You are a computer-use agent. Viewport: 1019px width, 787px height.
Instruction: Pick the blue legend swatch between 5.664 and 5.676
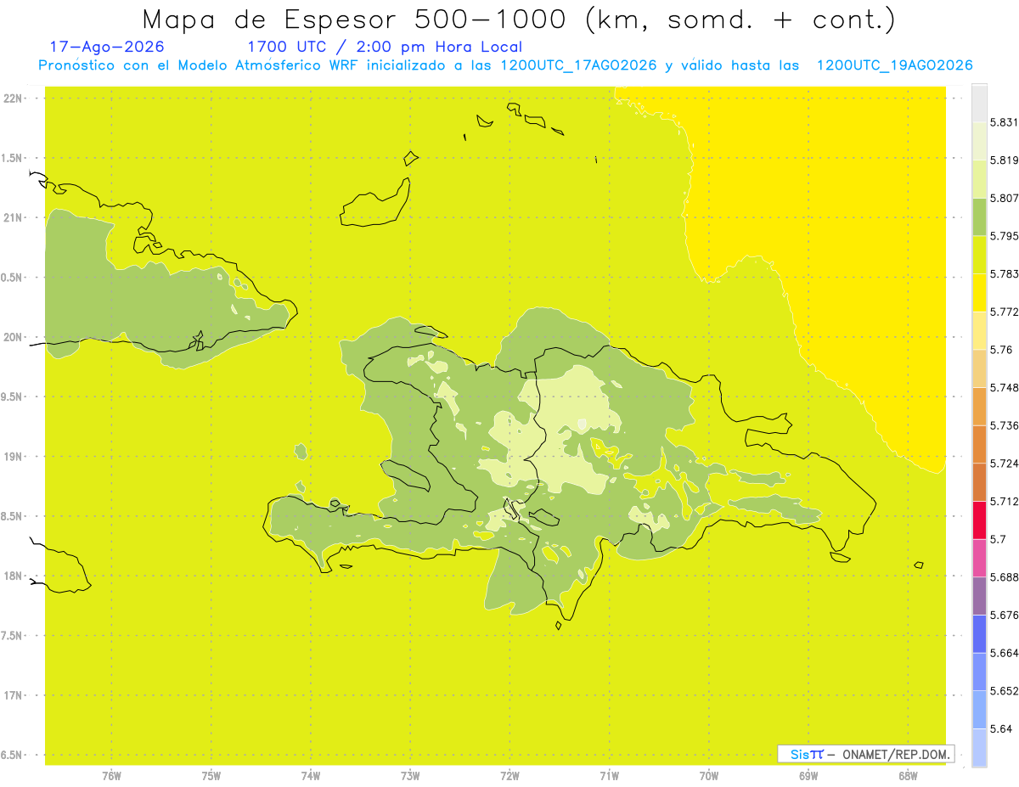pyautogui.click(x=979, y=633)
